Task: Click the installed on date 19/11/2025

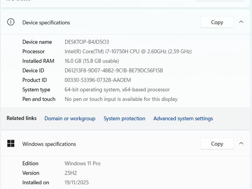Action: (77, 183)
